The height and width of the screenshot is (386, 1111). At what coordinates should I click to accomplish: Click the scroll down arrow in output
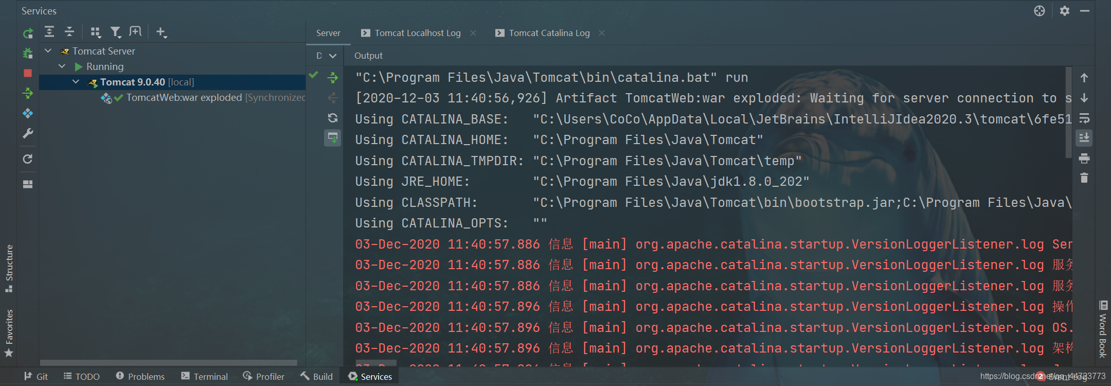coord(1084,98)
